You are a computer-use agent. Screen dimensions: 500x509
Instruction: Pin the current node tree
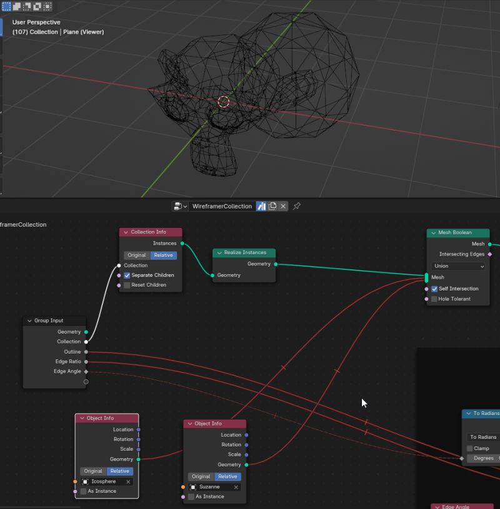click(x=297, y=206)
